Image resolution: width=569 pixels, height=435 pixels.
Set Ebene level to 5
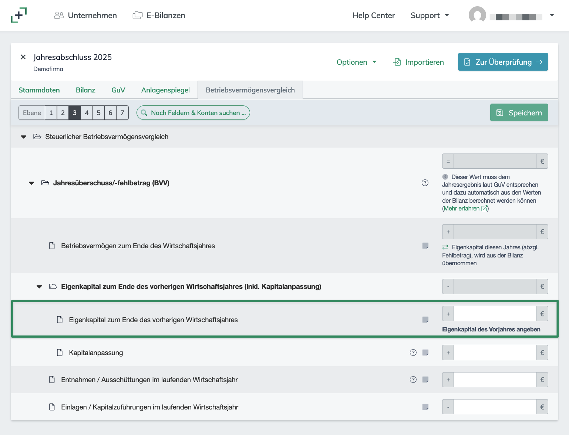click(x=98, y=113)
